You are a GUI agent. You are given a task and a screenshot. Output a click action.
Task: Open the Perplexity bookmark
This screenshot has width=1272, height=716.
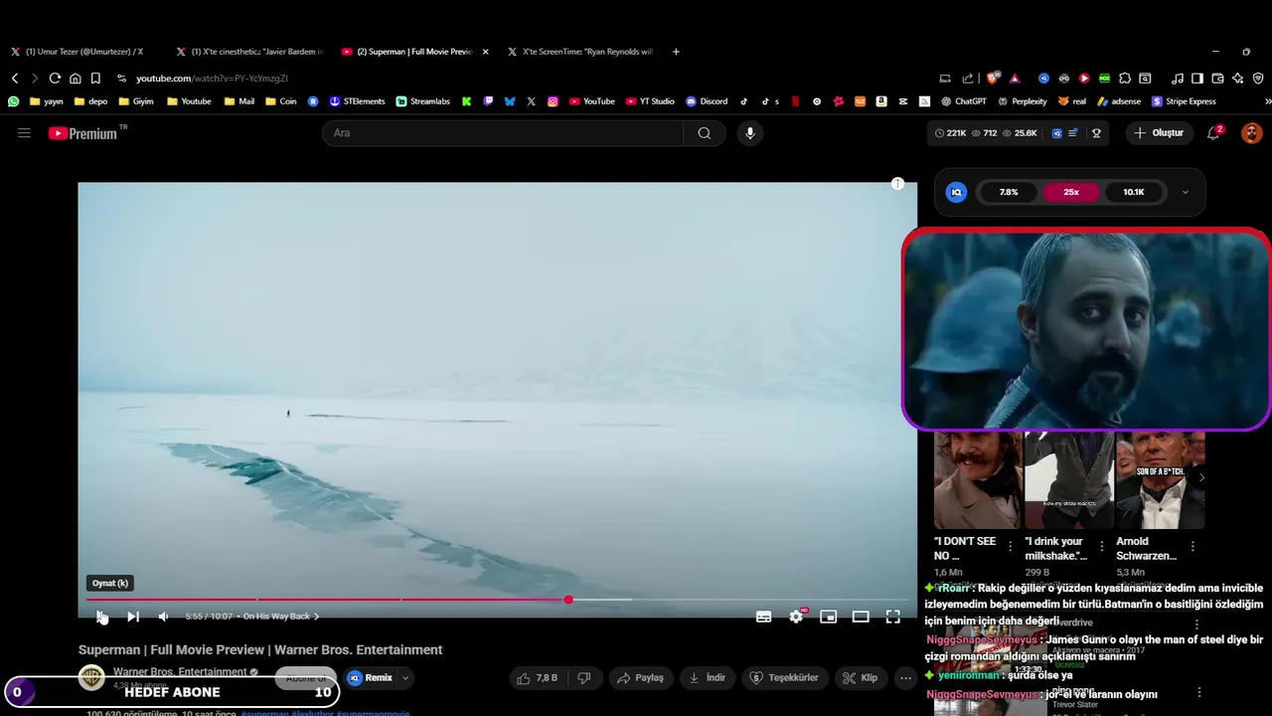point(1022,101)
